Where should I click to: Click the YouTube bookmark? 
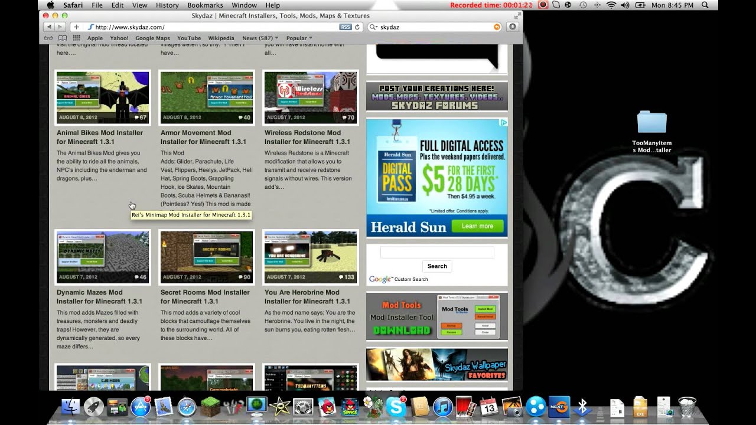189,38
